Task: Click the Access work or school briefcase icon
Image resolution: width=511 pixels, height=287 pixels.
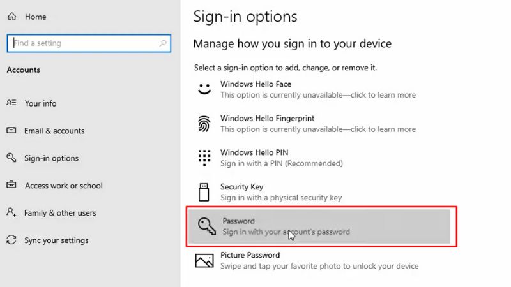Action: 11,185
